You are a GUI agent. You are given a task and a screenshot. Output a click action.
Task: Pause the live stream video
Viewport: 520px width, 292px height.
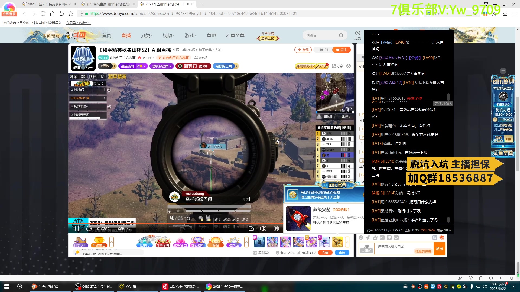(x=77, y=228)
